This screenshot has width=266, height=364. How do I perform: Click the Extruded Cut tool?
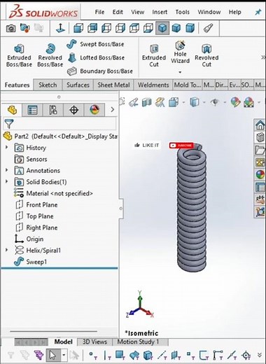(x=154, y=56)
